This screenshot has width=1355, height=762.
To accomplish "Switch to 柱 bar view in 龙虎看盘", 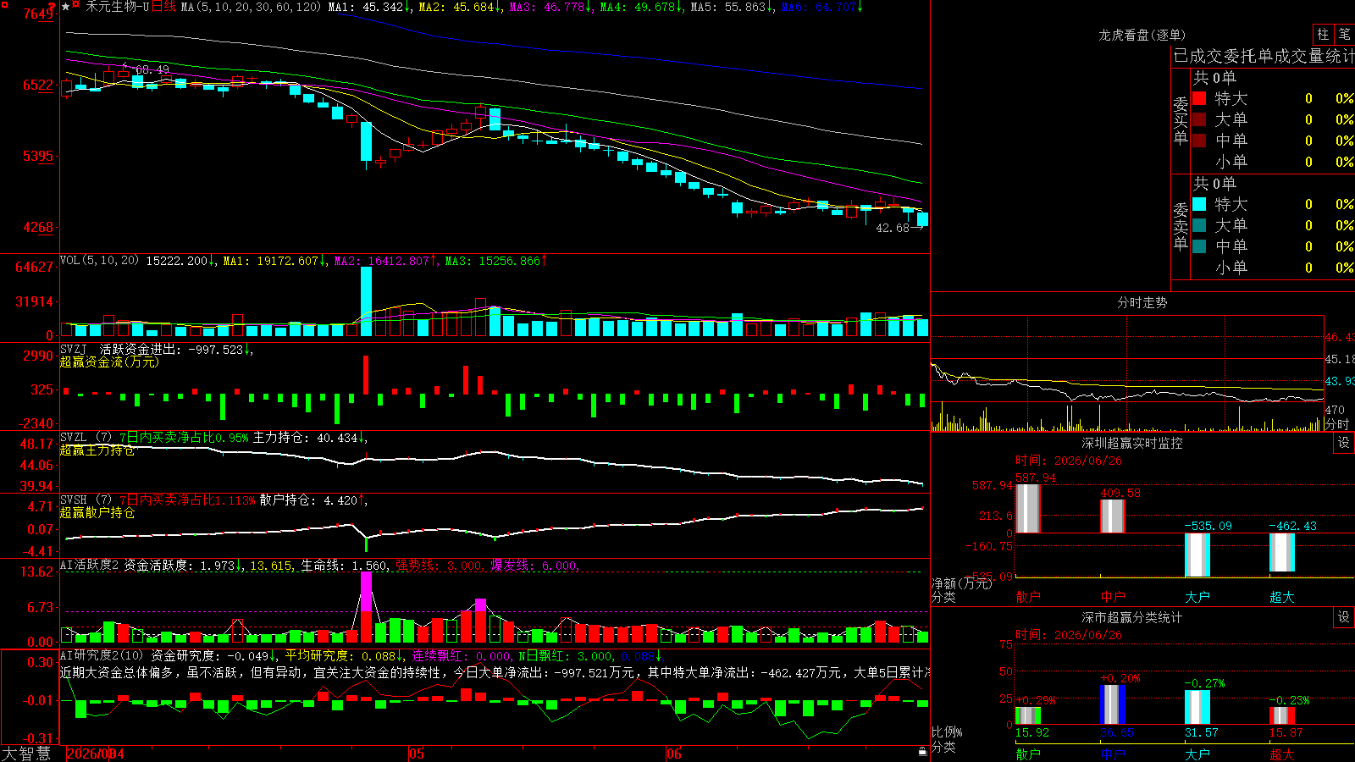I will coord(1323,34).
